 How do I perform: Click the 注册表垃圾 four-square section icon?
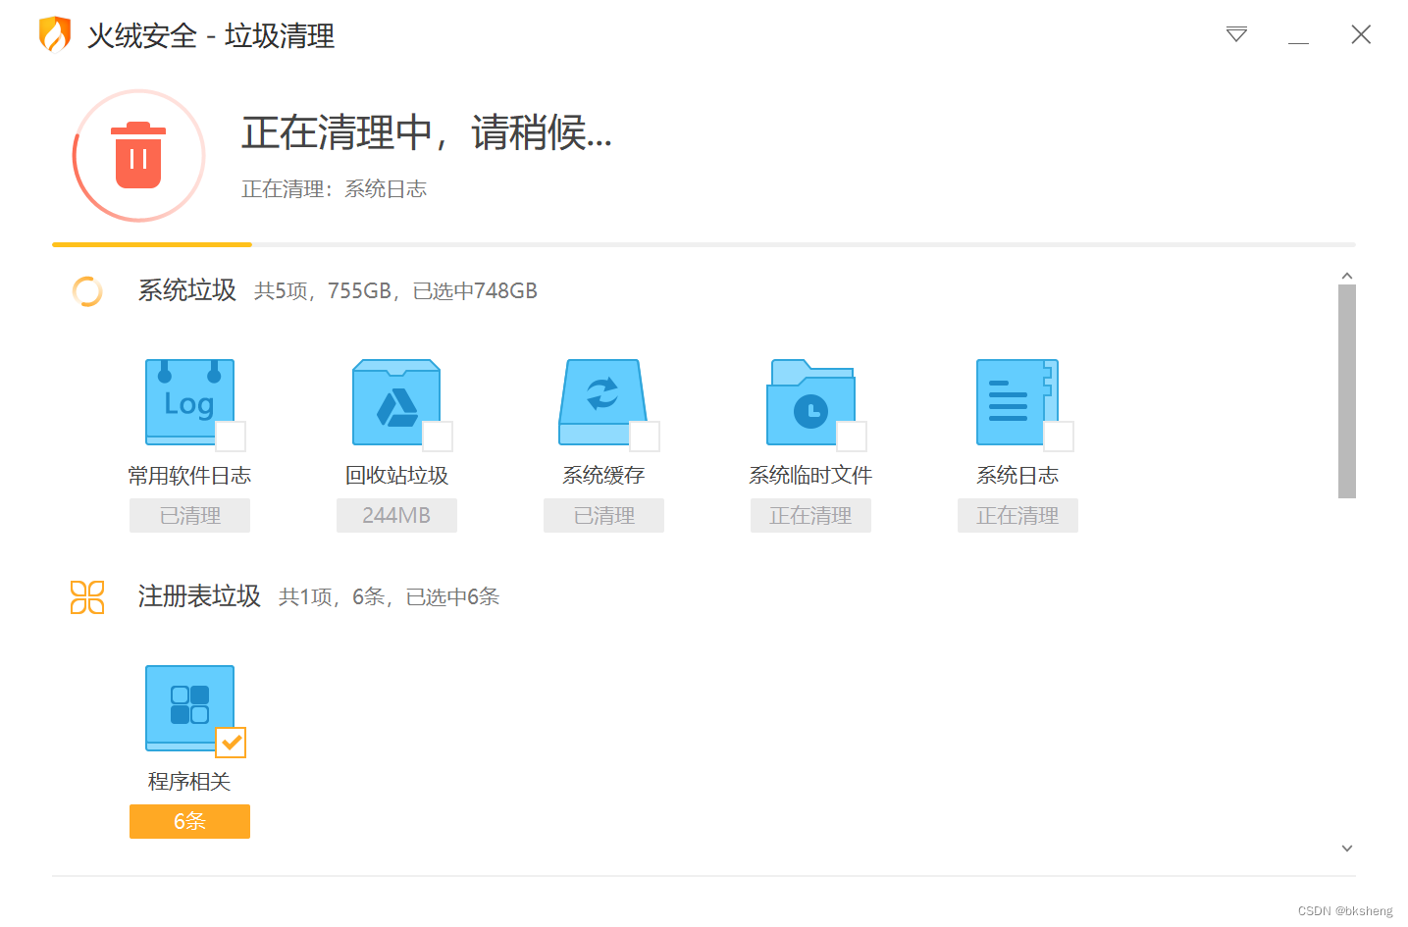(x=87, y=597)
